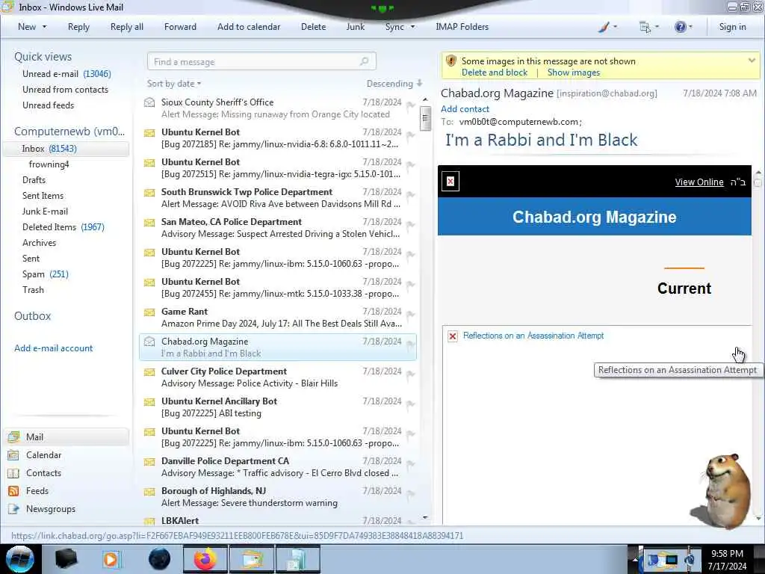Mark message as Junk

tap(355, 27)
